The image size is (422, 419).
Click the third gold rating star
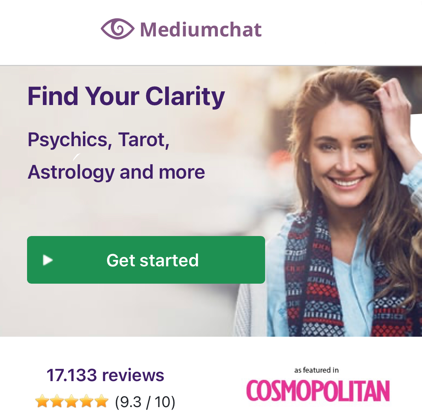(x=71, y=402)
